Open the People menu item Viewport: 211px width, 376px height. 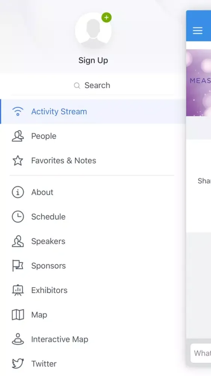click(x=93, y=136)
